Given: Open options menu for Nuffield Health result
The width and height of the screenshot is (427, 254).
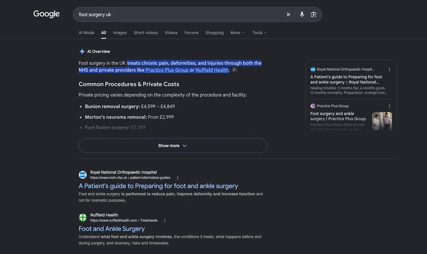Looking at the screenshot, I should click(x=165, y=220).
